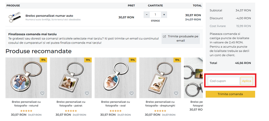Click Trimite produsele pe email button
This screenshot has height=121, width=269.
point(181,38)
